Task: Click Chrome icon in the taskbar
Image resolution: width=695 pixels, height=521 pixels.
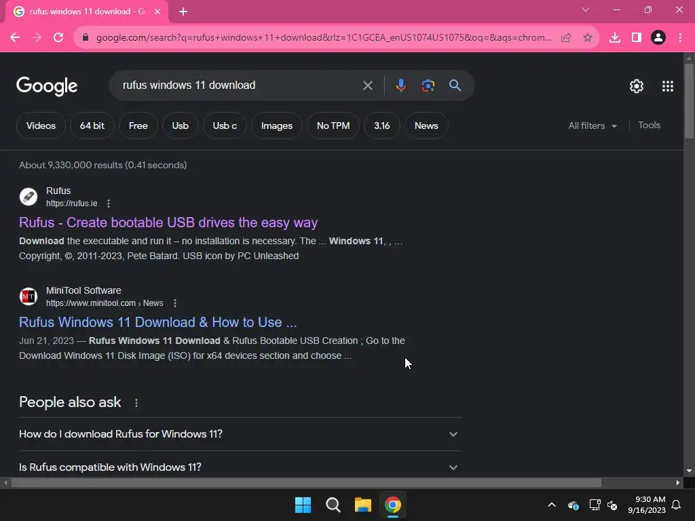Action: tap(393, 505)
